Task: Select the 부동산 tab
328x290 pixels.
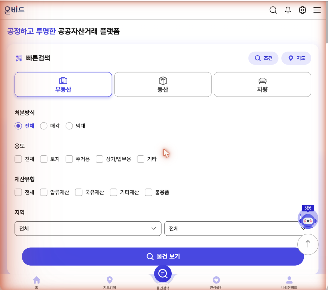Action: (63, 85)
